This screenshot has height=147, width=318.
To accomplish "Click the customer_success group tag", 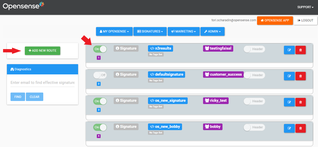I will [x=223, y=74].
